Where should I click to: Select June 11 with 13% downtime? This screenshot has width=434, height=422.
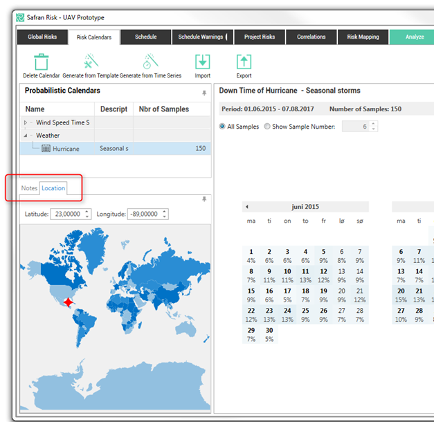[x=305, y=275]
